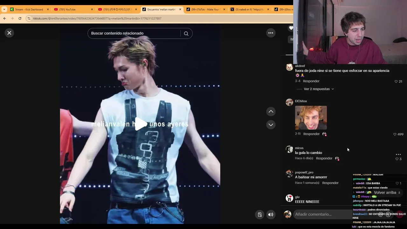Click the heart icon at top of comments panel

tap(291, 28)
